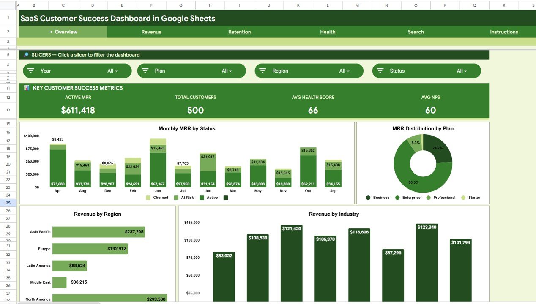Select column header B
This screenshot has width=536, height=304.
tap(34, 5)
